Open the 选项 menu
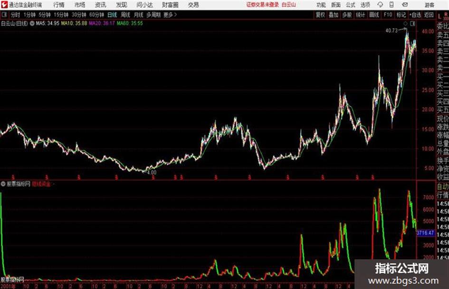Viewport: 449px width, 289px height. (365, 5)
